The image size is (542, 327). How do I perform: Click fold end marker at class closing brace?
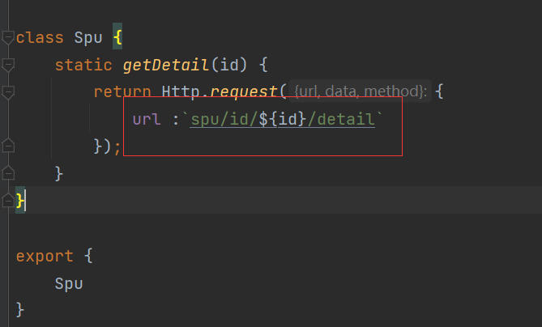(x=7, y=200)
